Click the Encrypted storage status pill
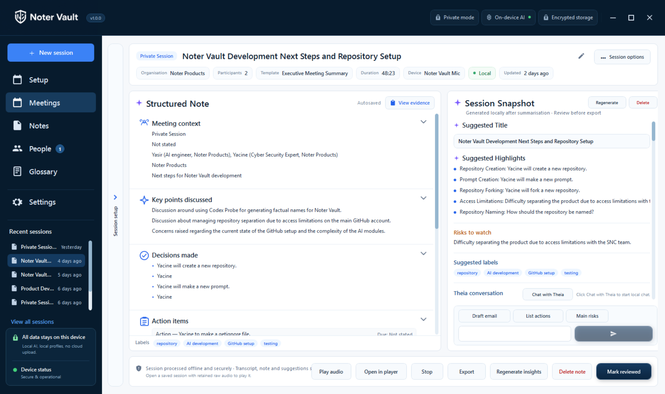The height and width of the screenshot is (394, 665). pyautogui.click(x=568, y=17)
